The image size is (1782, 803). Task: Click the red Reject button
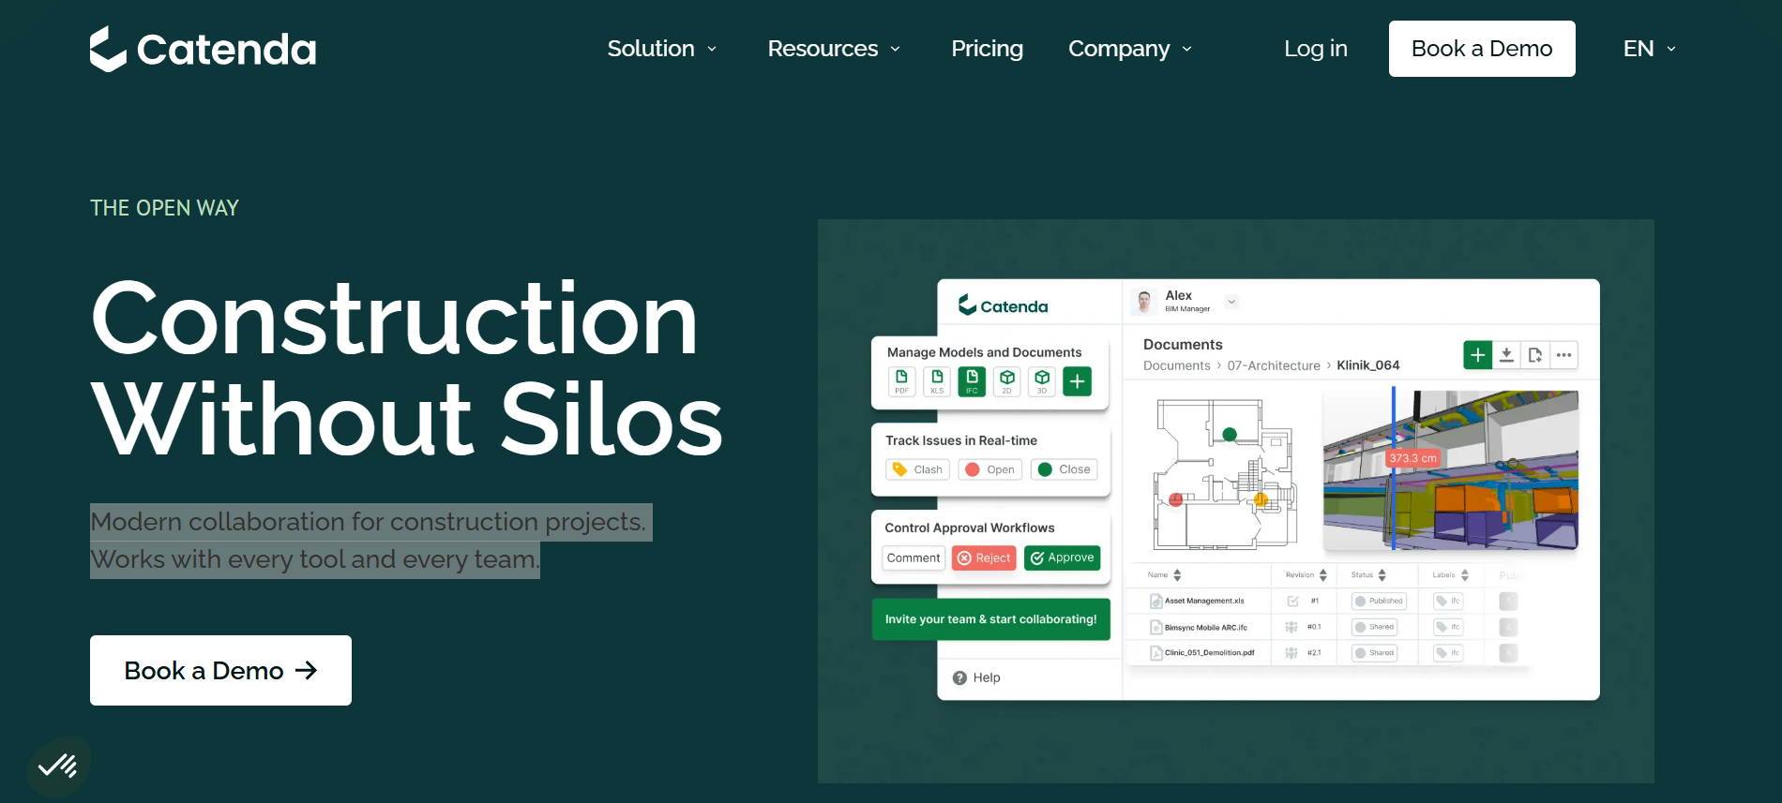(984, 558)
